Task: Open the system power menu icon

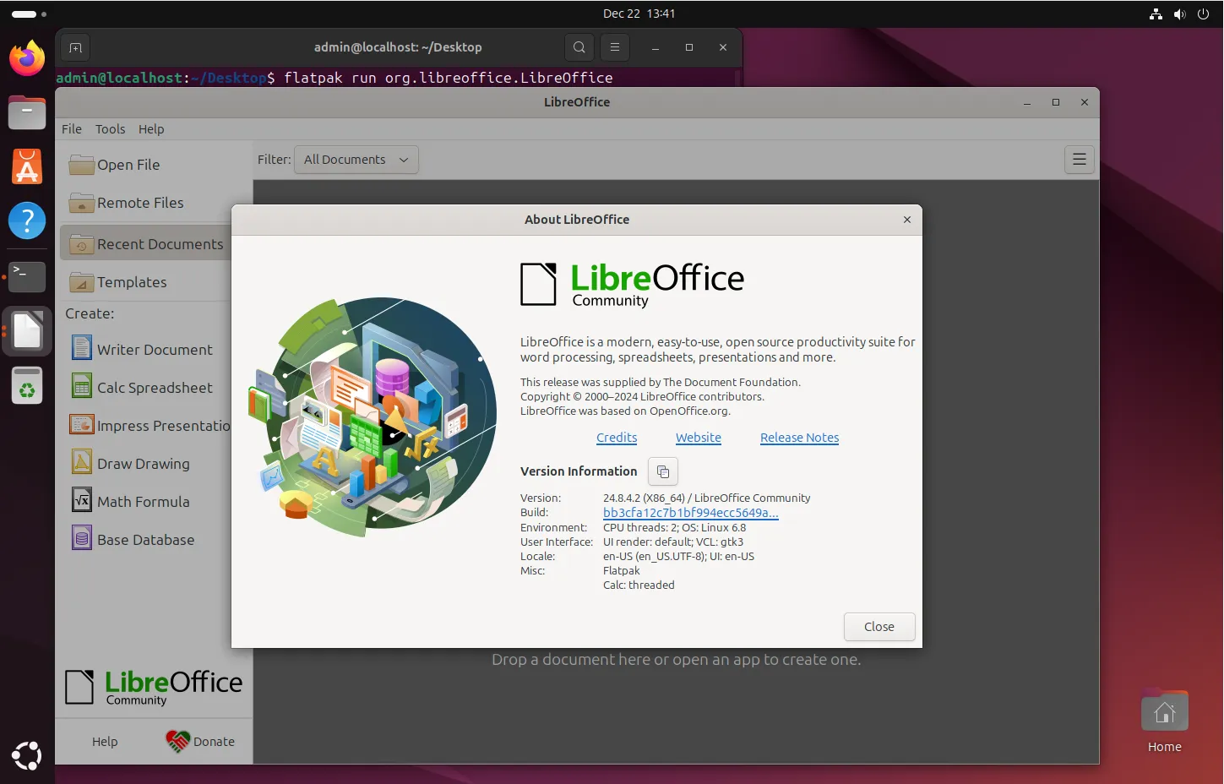Action: coord(1203,14)
